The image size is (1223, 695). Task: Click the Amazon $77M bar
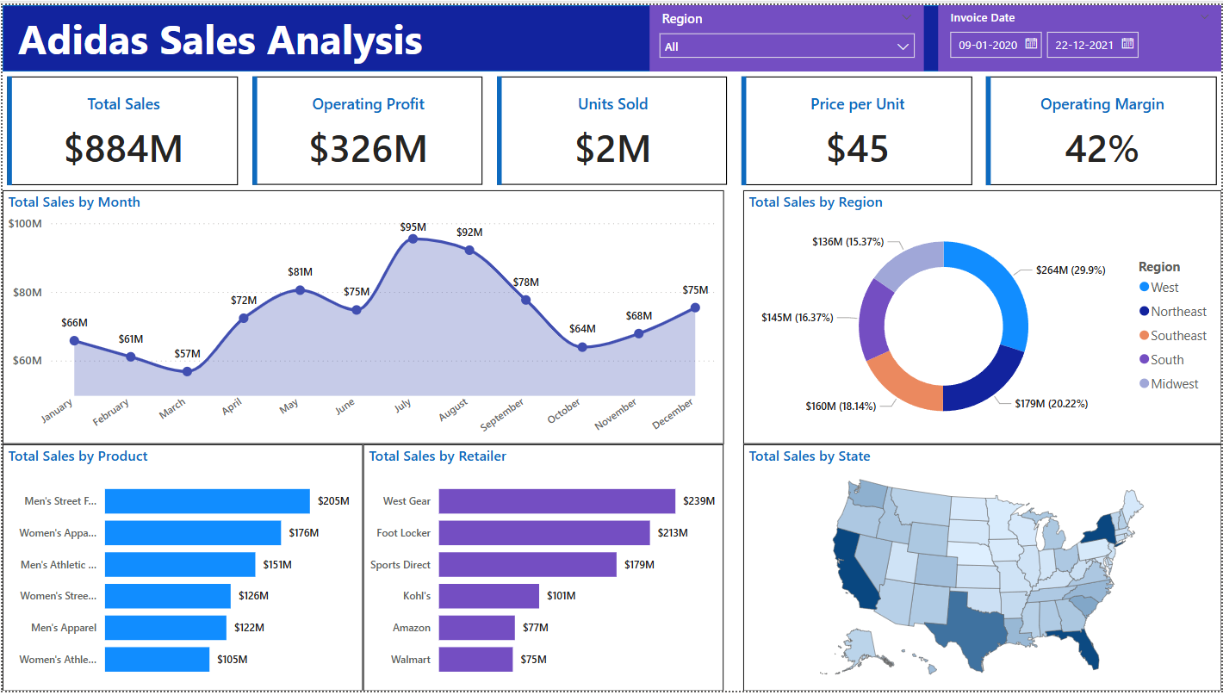click(477, 628)
